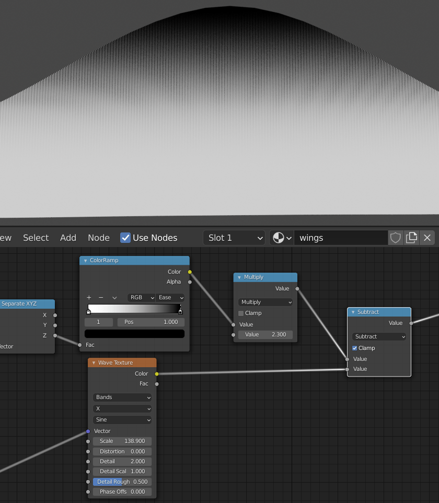Unlink the wings material with the X icon
The width and height of the screenshot is (439, 503).
(x=428, y=238)
